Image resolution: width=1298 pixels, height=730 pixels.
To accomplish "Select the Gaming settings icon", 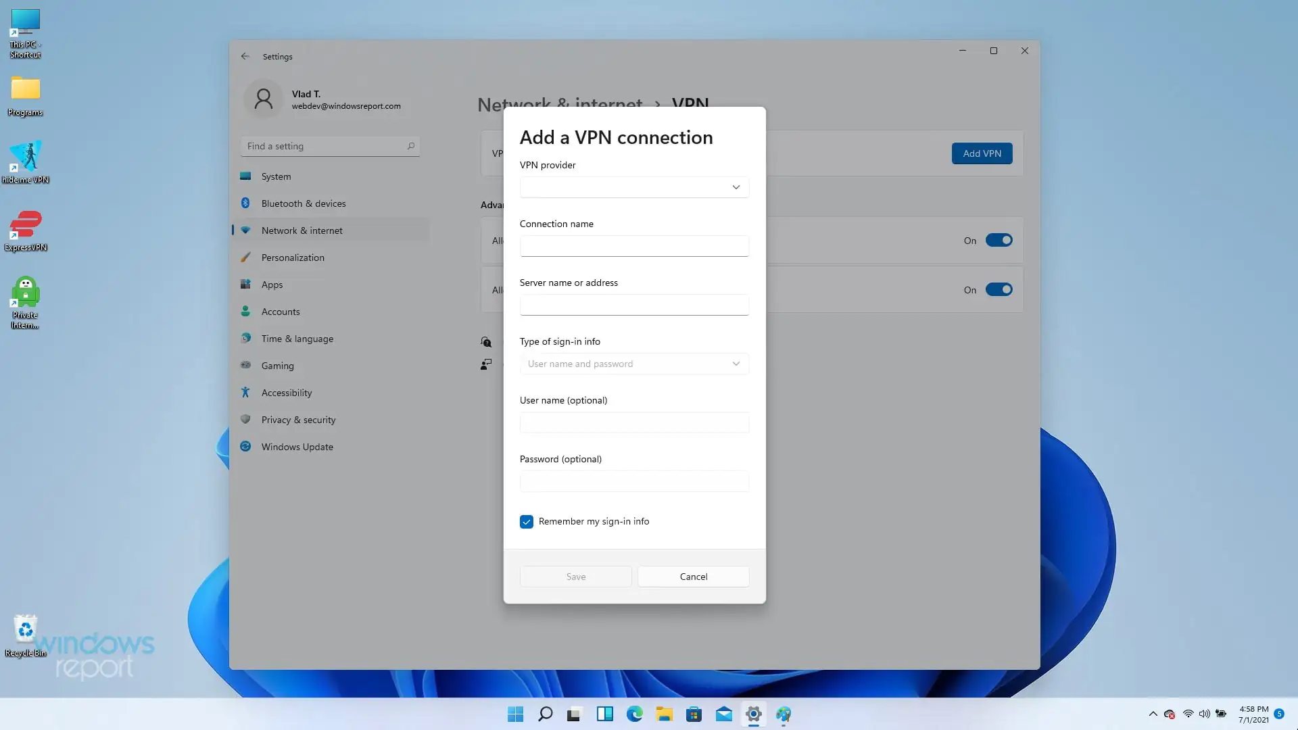I will (245, 366).
